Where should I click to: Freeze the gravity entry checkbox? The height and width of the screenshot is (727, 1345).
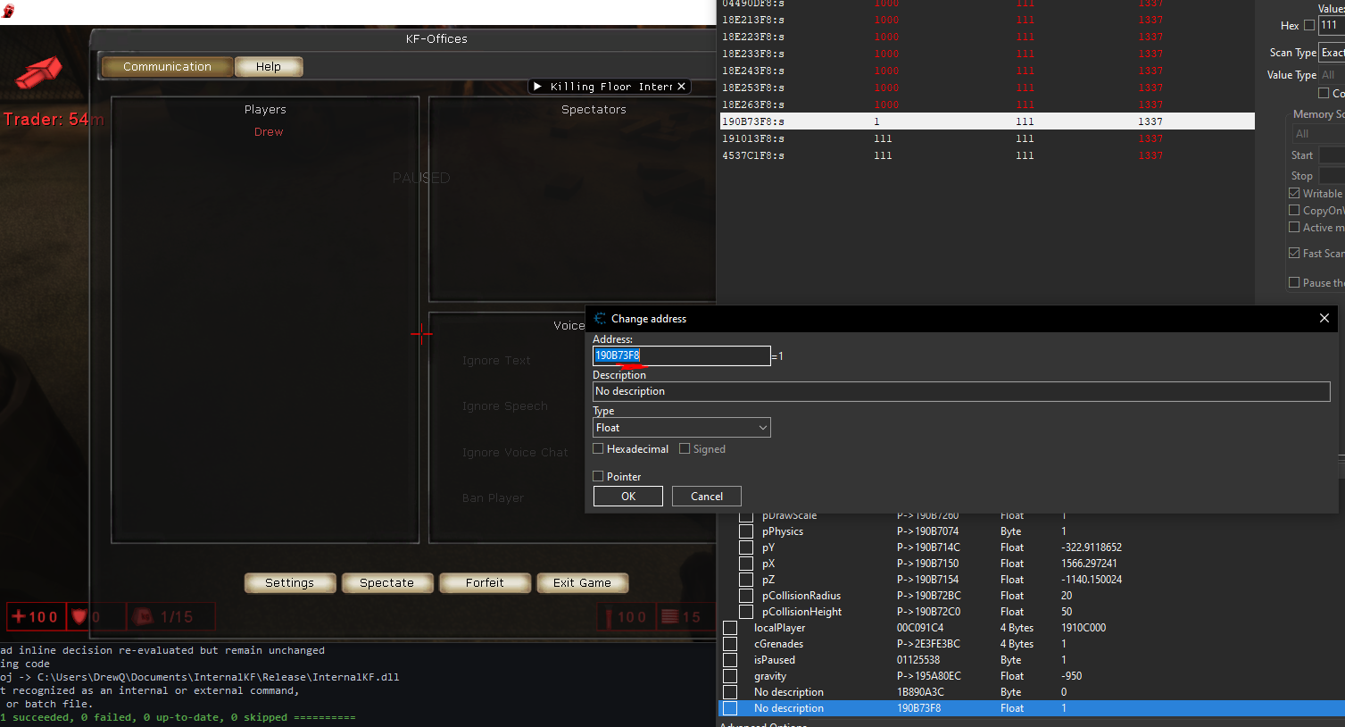coord(730,676)
